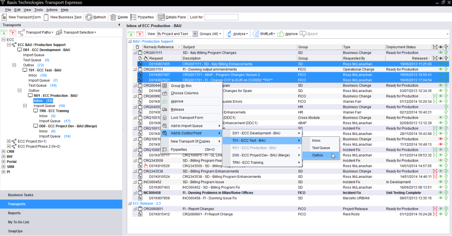Click the New Transport Form toolbar icon

point(5,17)
